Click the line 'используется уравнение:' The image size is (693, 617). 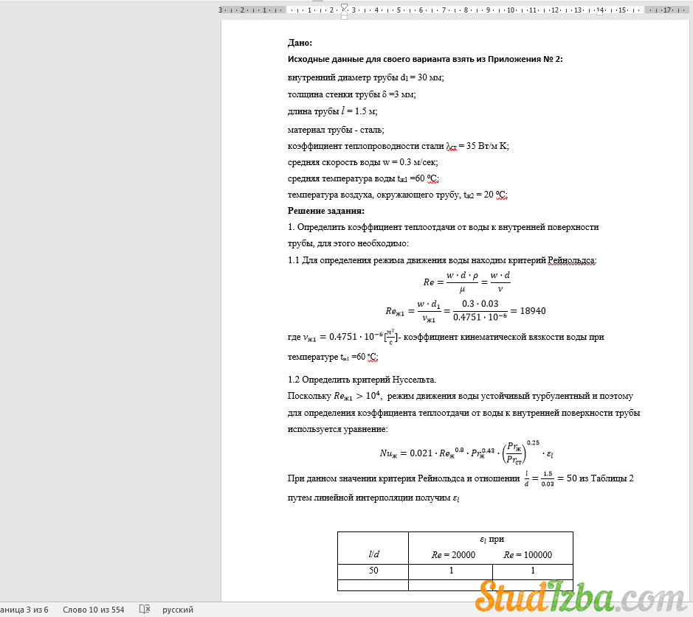tap(337, 429)
